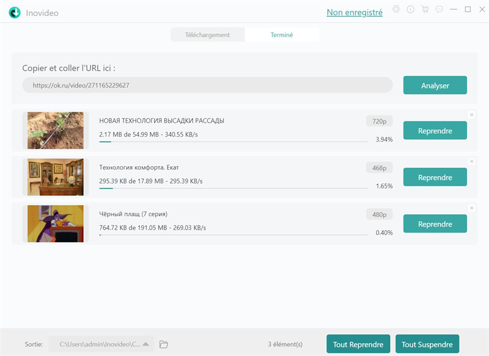Click the 468p quality badge
The width and height of the screenshot is (489, 356).
379,168
